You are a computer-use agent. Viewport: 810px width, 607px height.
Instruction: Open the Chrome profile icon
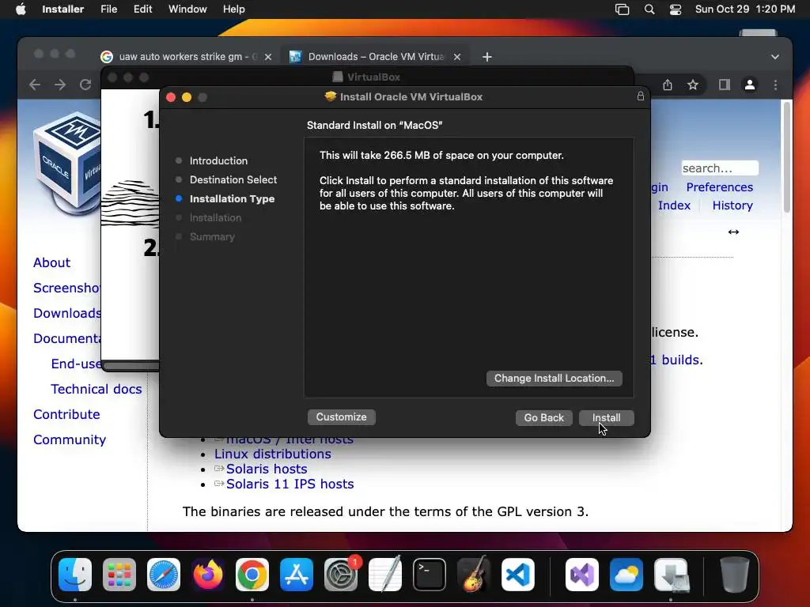pos(750,85)
